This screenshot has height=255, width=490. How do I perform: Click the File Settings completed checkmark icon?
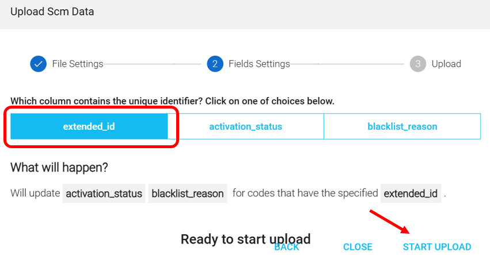38,64
